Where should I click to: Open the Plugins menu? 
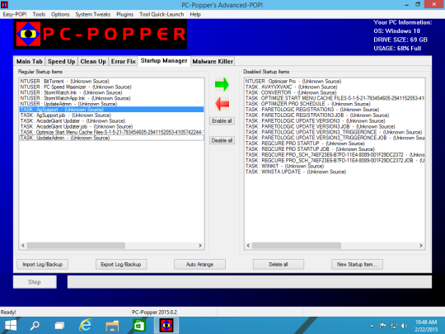(x=125, y=15)
